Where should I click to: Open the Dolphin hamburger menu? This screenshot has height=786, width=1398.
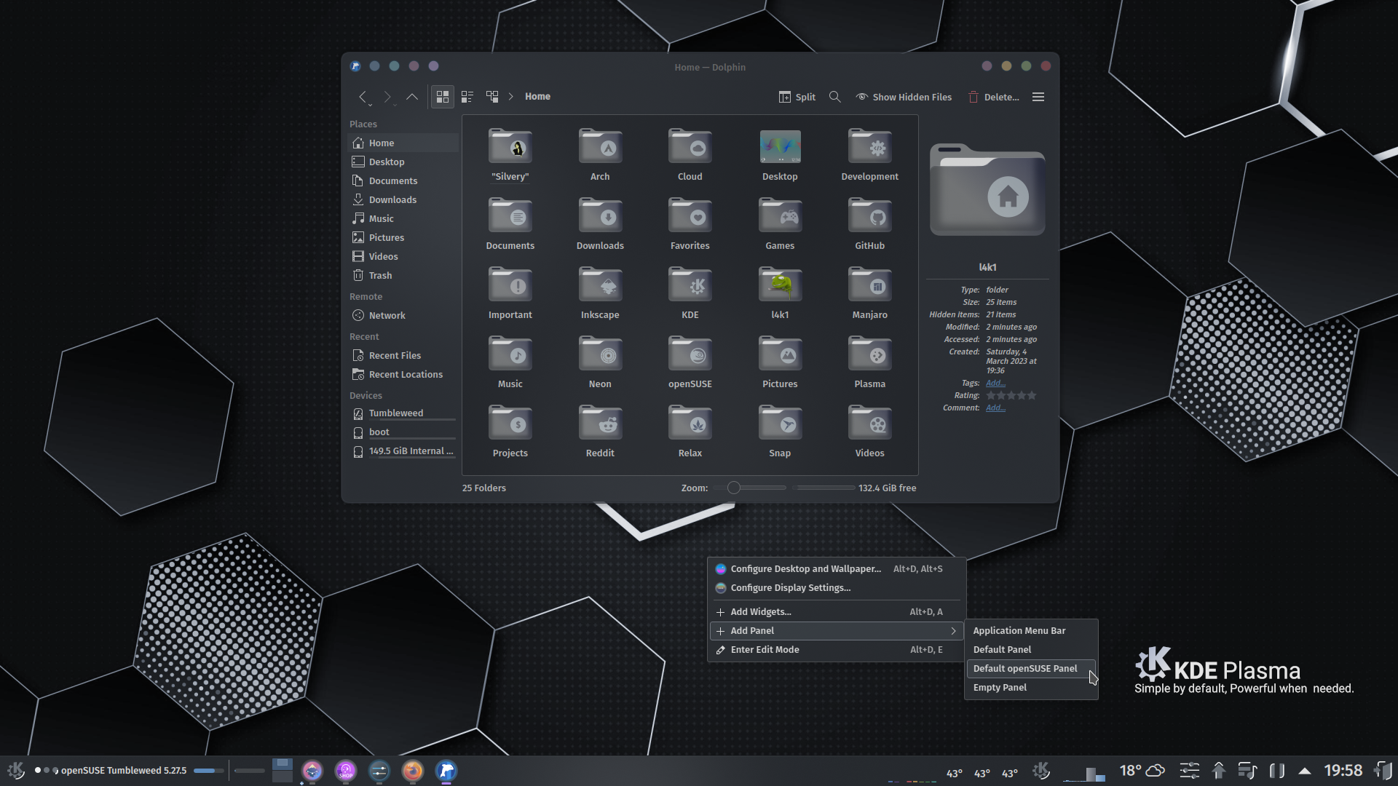(1038, 97)
